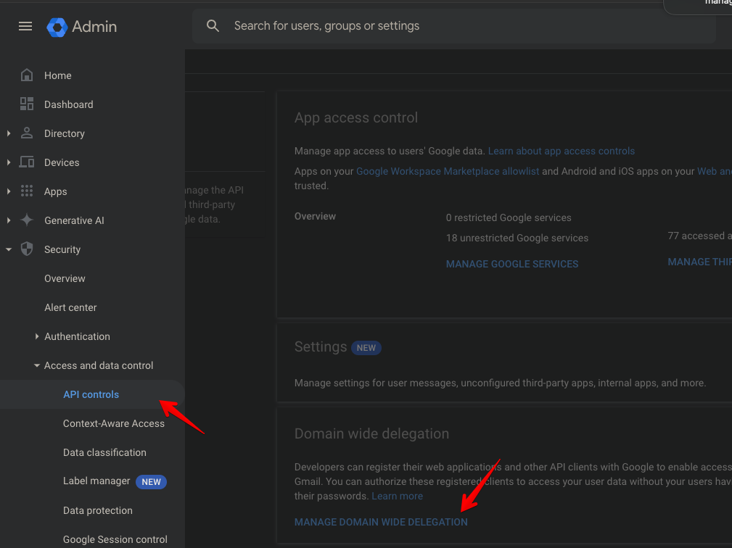
Task: Collapse Access and data control arrow
Action: pos(36,365)
